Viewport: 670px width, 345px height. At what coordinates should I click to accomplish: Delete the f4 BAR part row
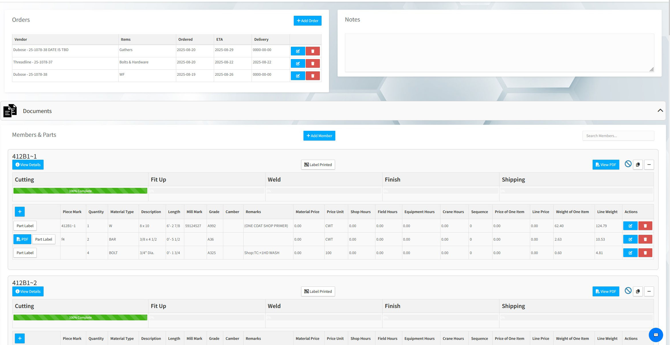click(645, 239)
